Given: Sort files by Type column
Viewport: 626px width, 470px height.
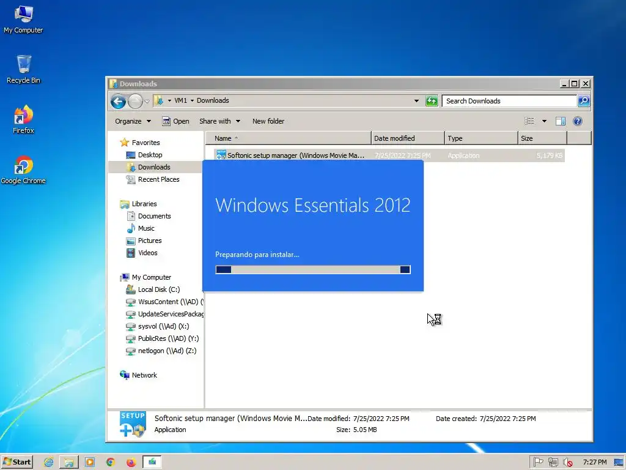Looking at the screenshot, I should pyautogui.click(x=481, y=138).
